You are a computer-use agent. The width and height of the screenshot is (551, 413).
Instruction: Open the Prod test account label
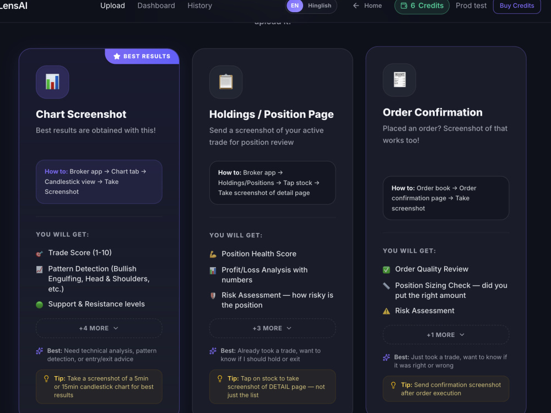coord(471,6)
